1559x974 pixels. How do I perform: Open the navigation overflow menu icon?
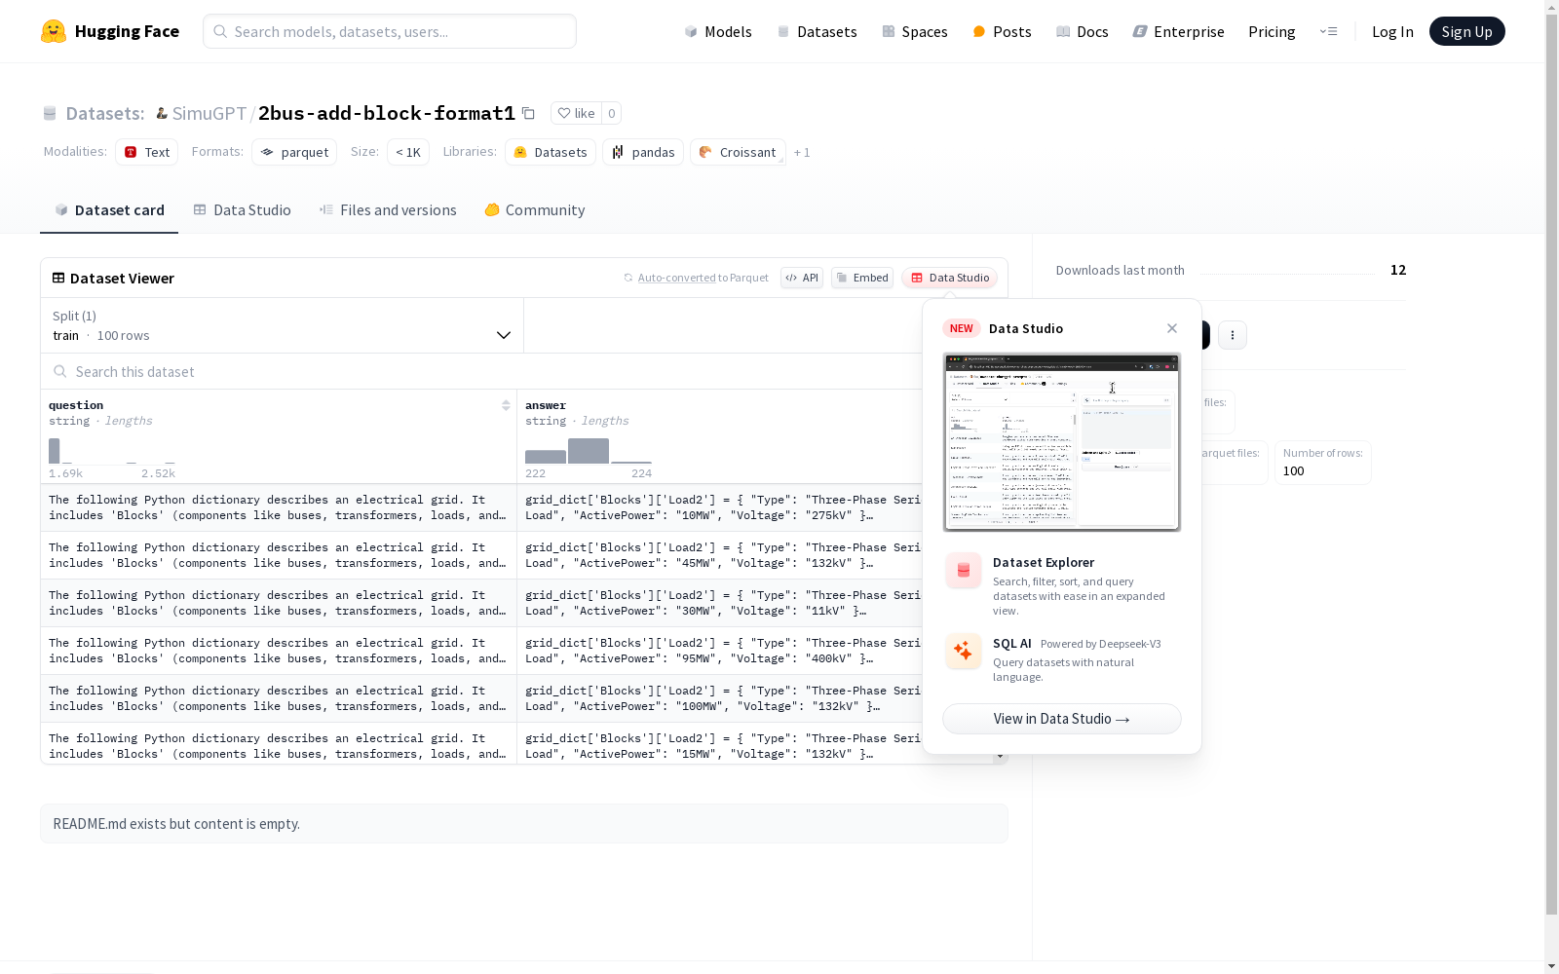tap(1328, 31)
